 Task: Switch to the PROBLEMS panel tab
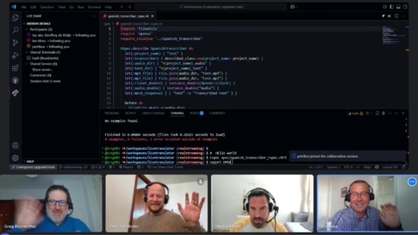(111, 113)
